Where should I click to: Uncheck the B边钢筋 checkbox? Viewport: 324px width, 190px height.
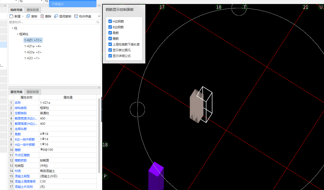(110, 27)
